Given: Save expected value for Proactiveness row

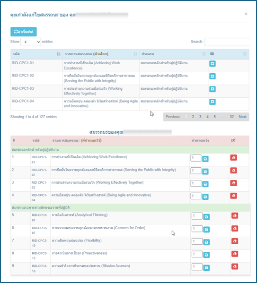Looking at the screenshot, I should (x=206, y=255).
